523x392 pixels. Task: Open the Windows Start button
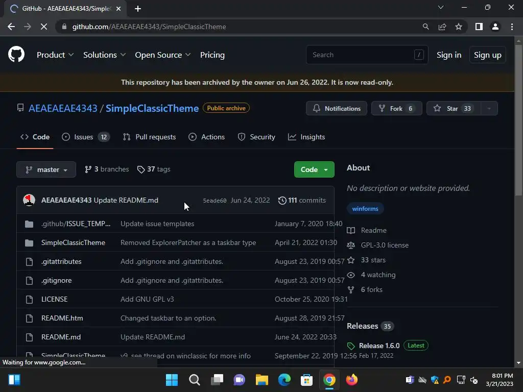point(172,380)
